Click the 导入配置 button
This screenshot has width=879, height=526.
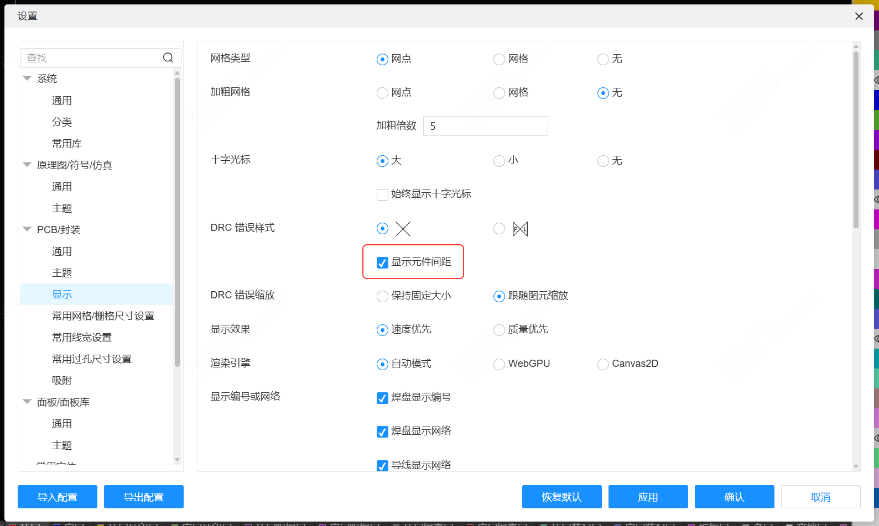click(x=58, y=497)
